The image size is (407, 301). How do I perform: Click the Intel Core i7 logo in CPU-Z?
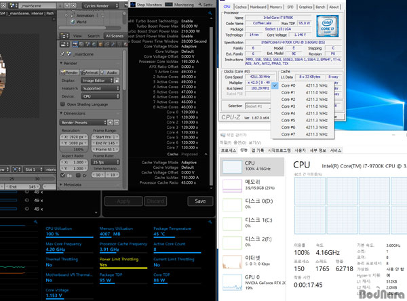[328, 26]
